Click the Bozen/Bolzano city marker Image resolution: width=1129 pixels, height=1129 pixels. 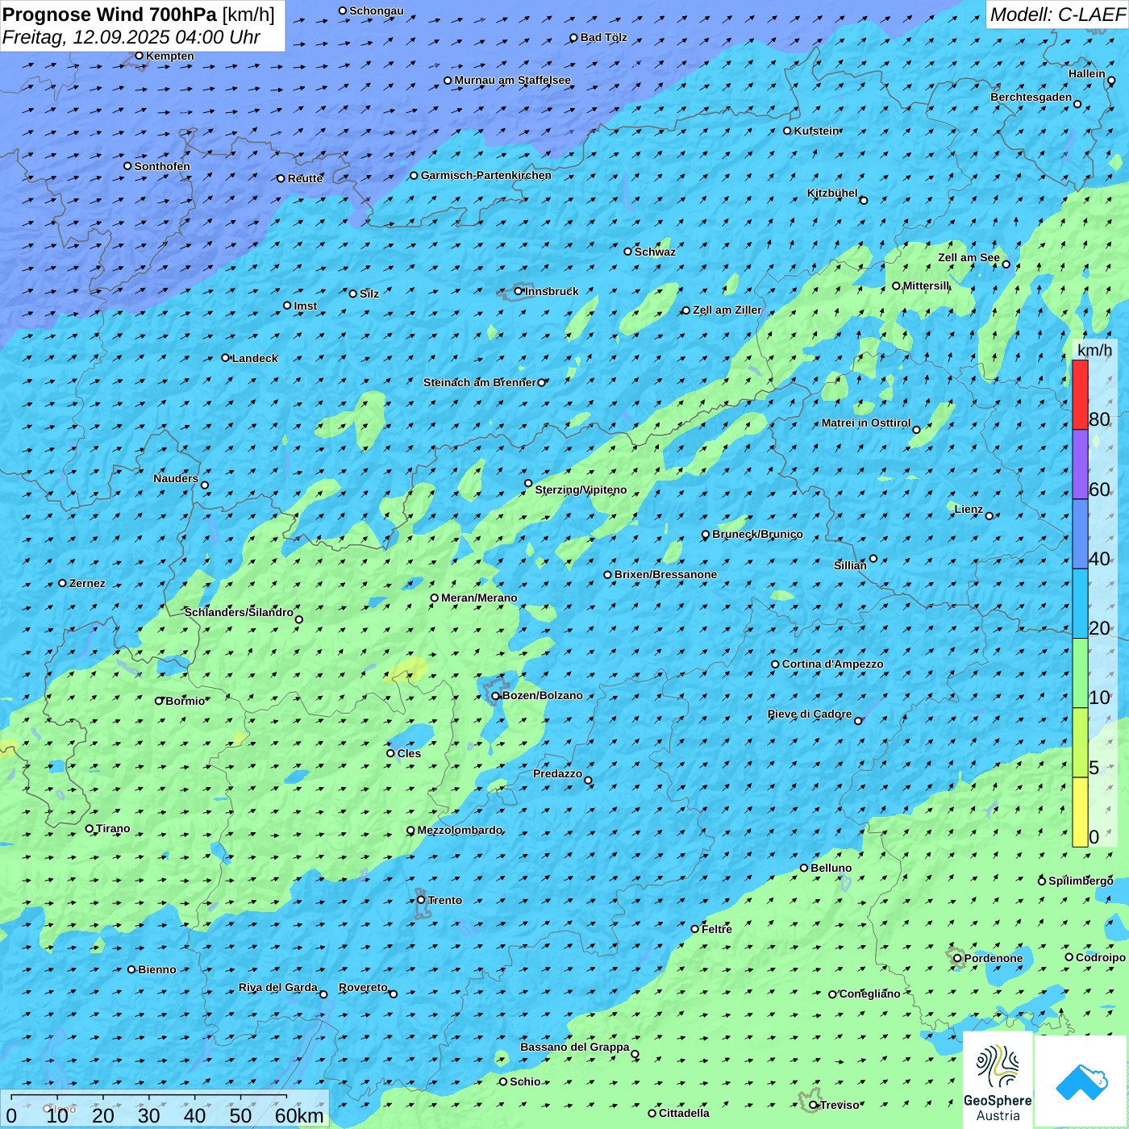(x=495, y=696)
